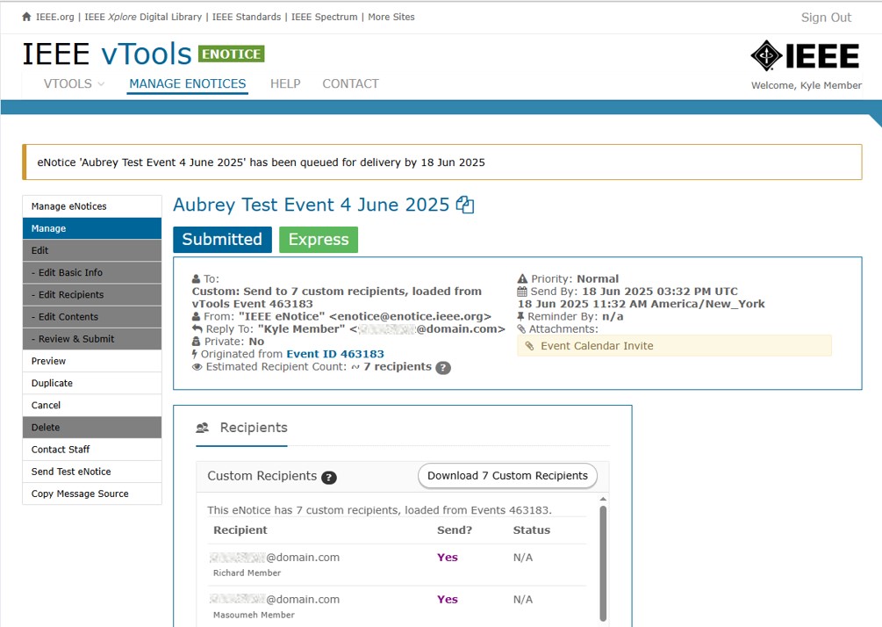Click the home icon beside IEEE.org
Viewport: 882px width, 627px height.
(26, 17)
